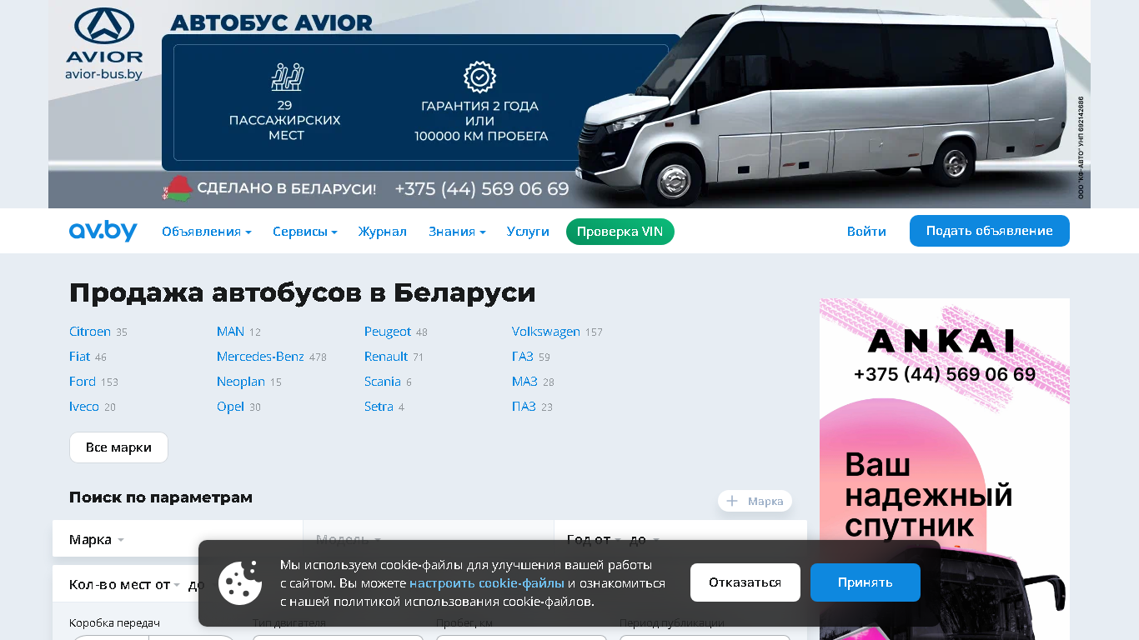Click the Все марки button
This screenshot has width=1139, height=640.
[118, 447]
